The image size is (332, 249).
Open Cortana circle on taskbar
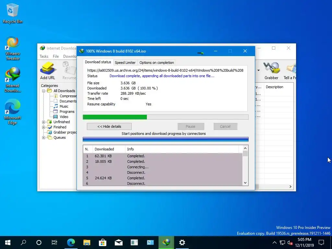click(x=39, y=243)
